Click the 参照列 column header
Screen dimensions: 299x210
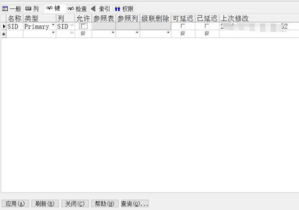click(x=128, y=18)
